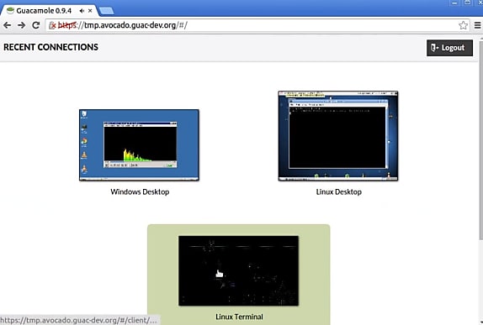Click the insecure https padlock icon
The image size is (483, 325).
coord(52,25)
